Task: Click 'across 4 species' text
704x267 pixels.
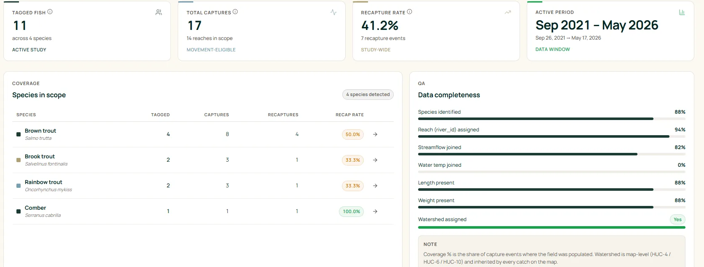Action: click(x=32, y=38)
